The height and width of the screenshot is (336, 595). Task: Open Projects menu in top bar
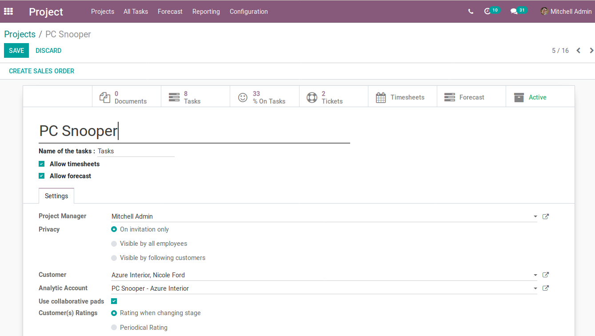pos(103,12)
